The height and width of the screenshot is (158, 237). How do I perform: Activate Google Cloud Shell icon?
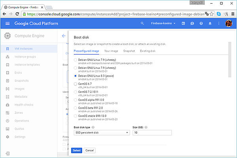(183, 24)
